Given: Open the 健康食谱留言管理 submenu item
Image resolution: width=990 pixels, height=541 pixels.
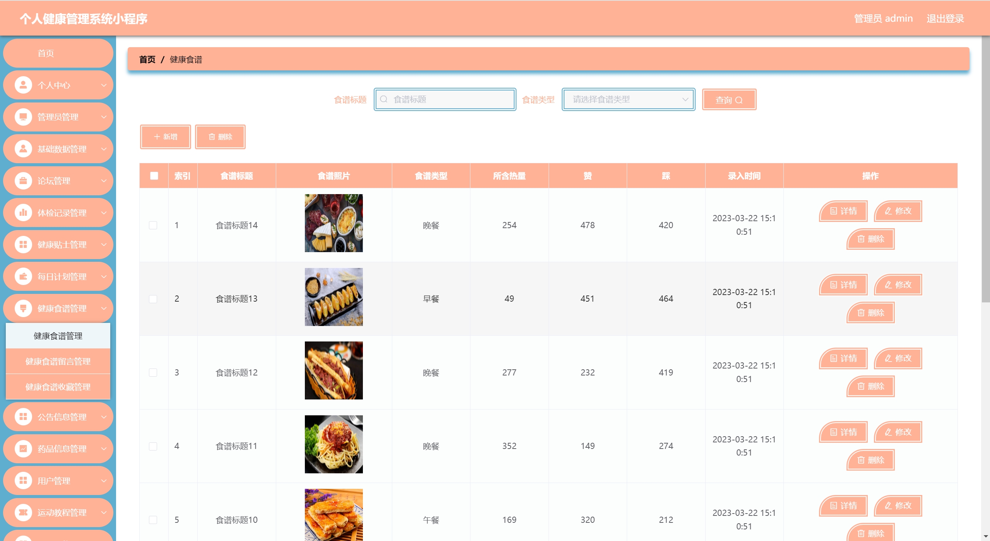Looking at the screenshot, I should coord(58,361).
